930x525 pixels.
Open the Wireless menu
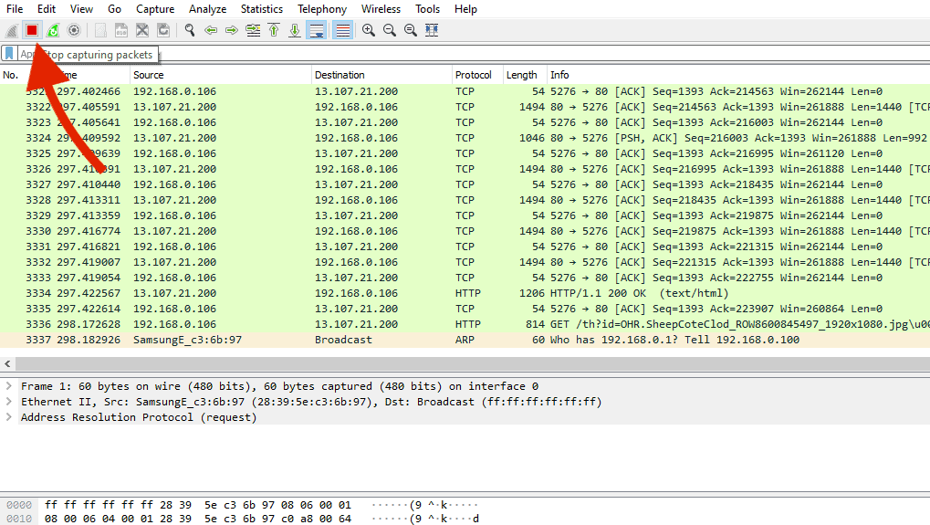tap(381, 9)
